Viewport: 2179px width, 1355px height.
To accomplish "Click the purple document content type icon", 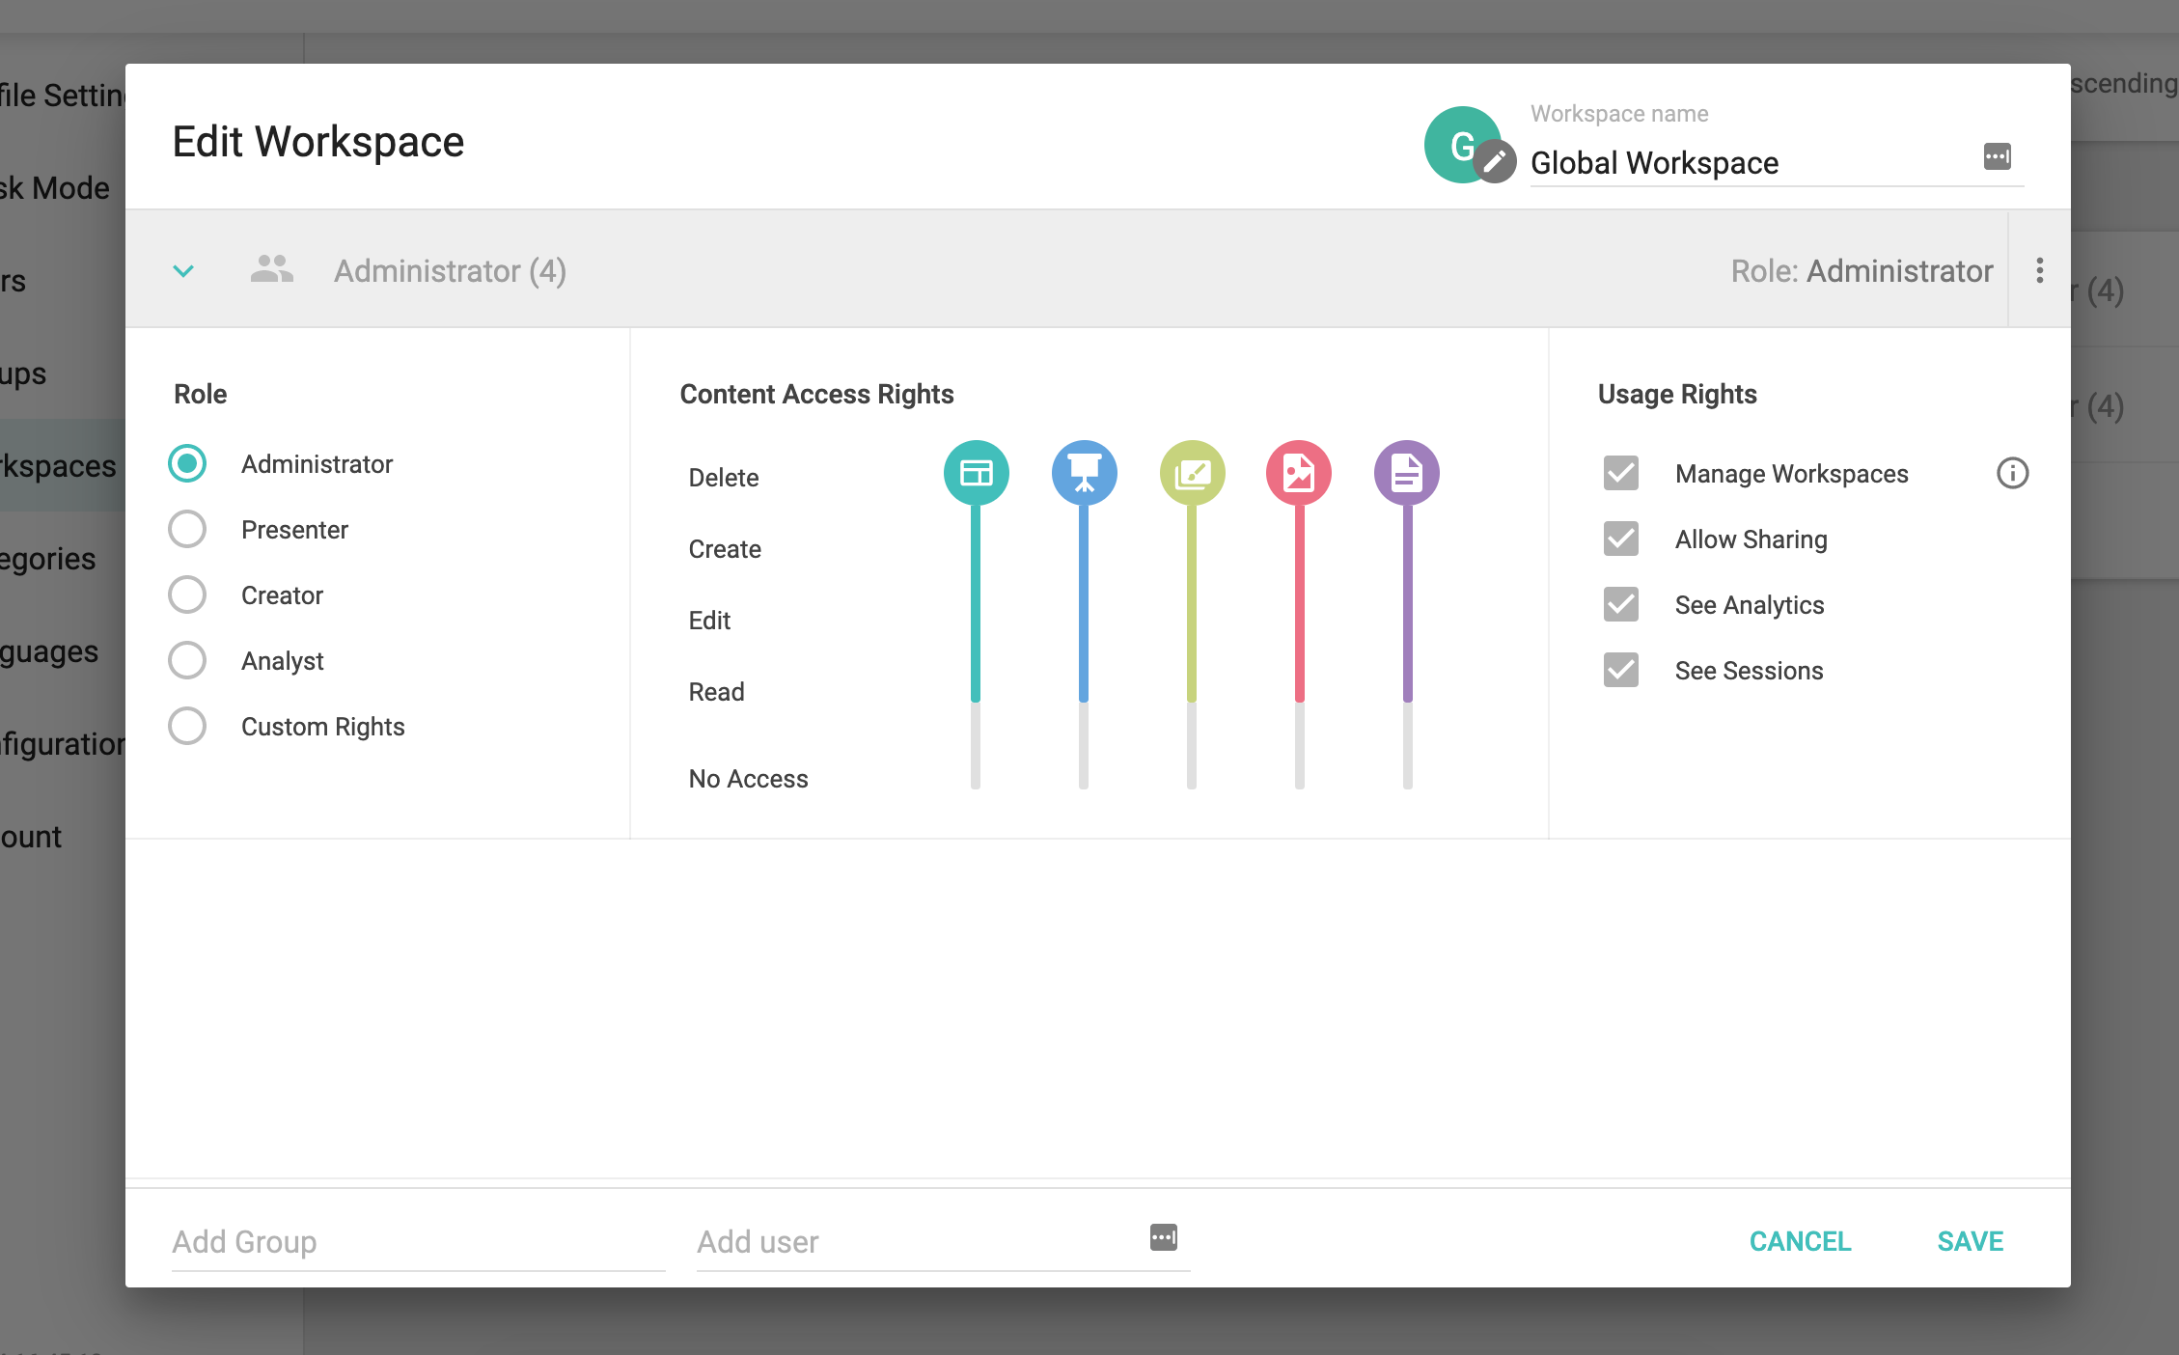I will point(1407,473).
